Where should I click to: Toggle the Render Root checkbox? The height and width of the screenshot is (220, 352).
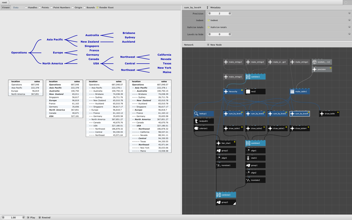coord(98,8)
